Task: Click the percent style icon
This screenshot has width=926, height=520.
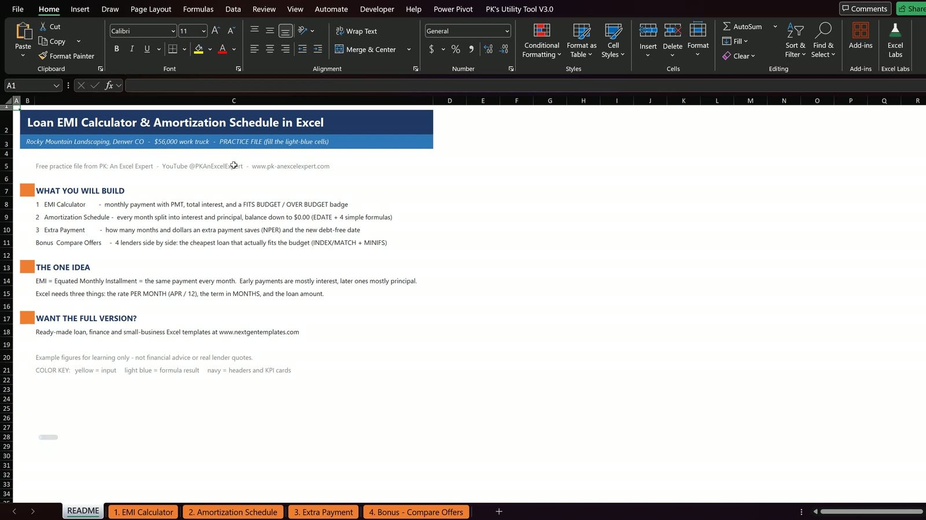Action: click(455, 49)
